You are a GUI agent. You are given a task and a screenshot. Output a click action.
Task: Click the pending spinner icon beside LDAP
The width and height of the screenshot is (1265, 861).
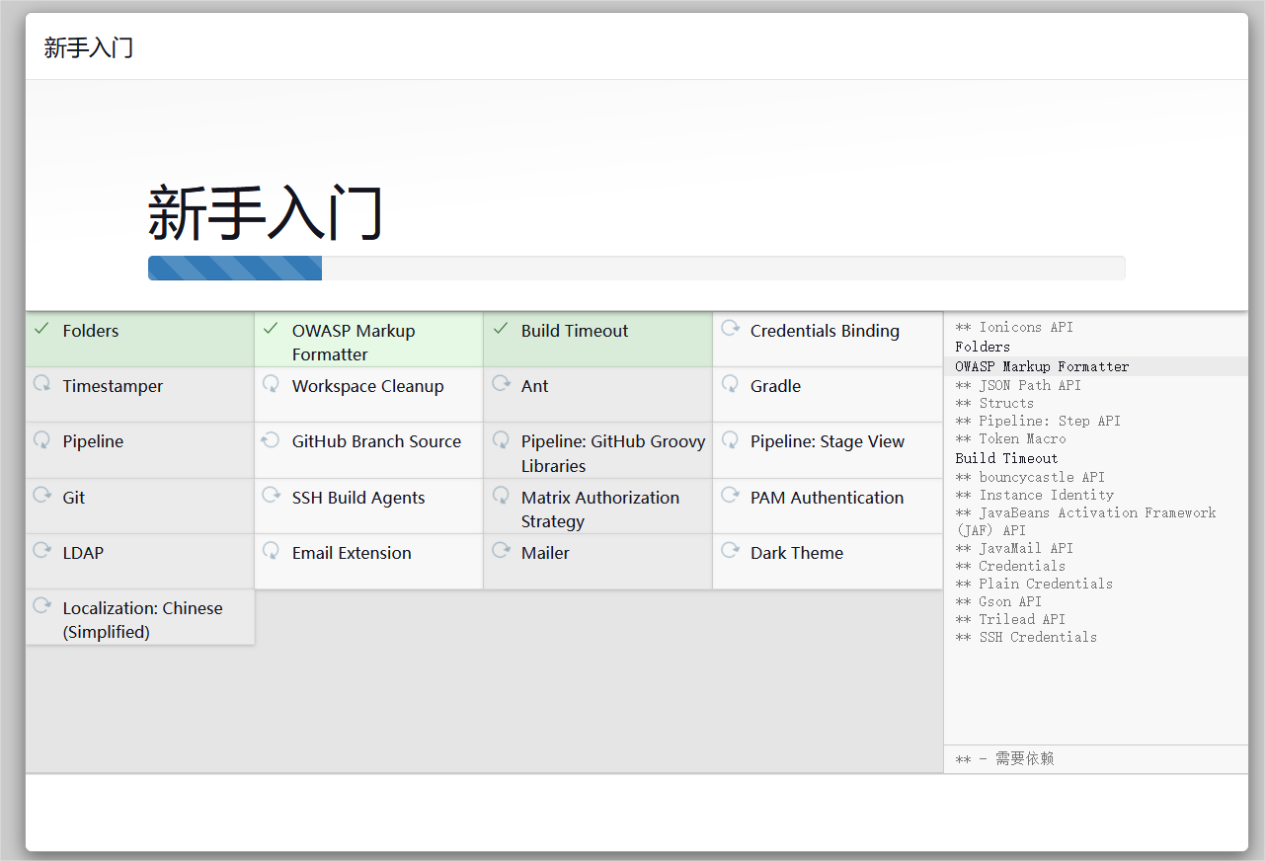click(42, 550)
